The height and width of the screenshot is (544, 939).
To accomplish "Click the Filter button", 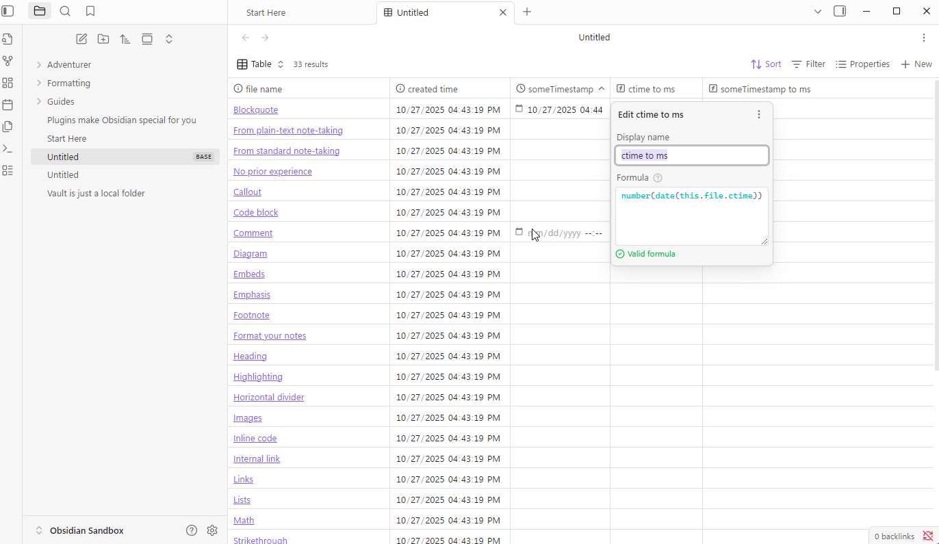I will (808, 64).
